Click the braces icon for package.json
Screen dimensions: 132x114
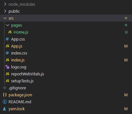click(5, 95)
